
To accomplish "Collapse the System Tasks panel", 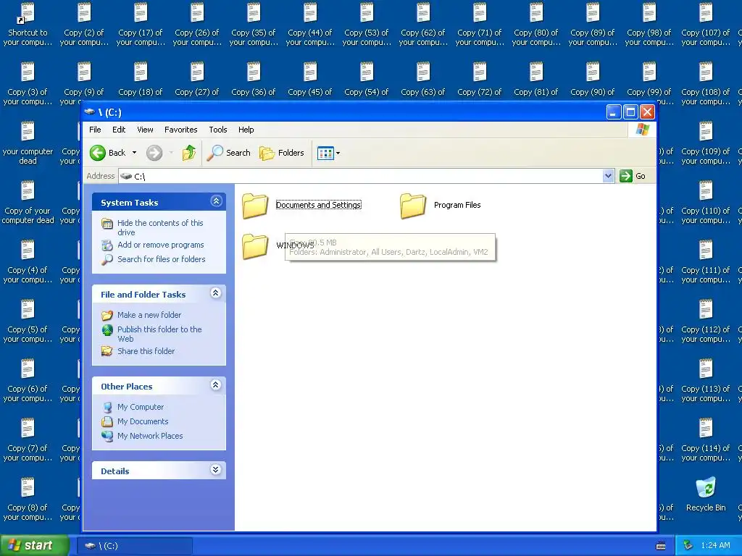I will pyautogui.click(x=216, y=201).
